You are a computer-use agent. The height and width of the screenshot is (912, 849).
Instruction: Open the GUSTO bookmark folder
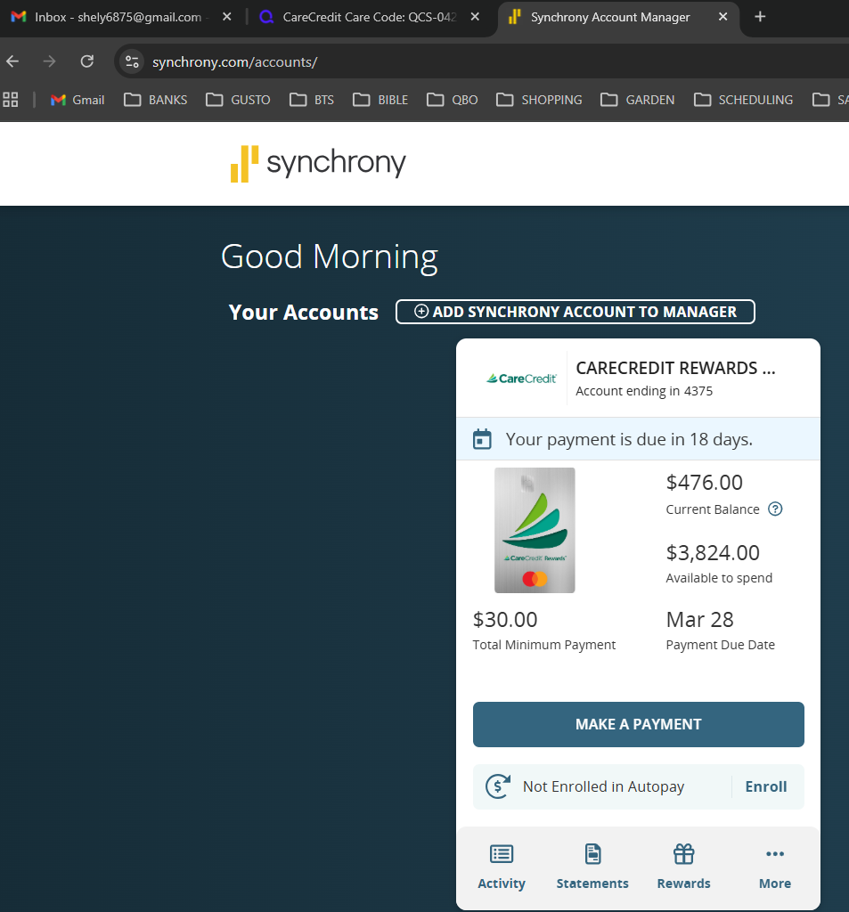coord(238,100)
